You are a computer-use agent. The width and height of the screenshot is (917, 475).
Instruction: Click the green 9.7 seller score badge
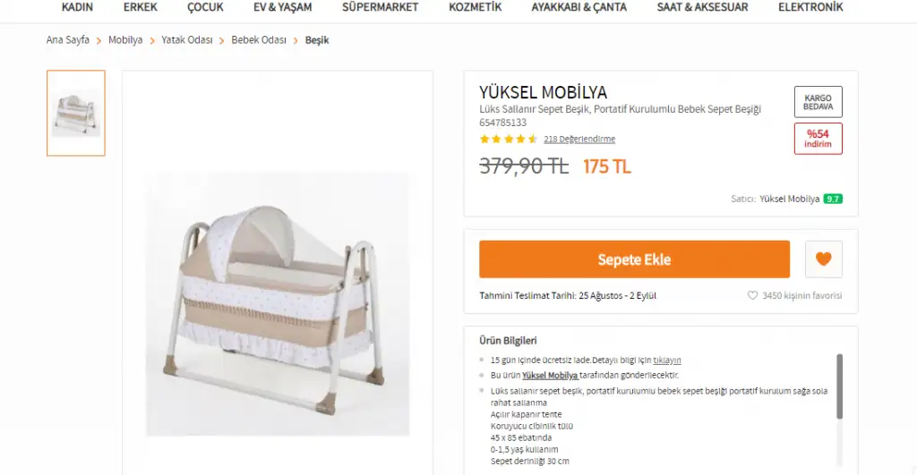click(x=833, y=199)
